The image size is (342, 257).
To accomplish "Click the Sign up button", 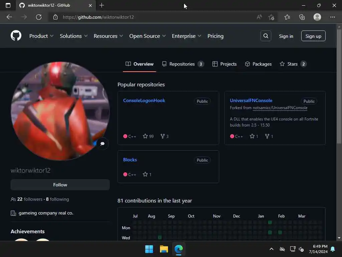I will click(x=313, y=36).
